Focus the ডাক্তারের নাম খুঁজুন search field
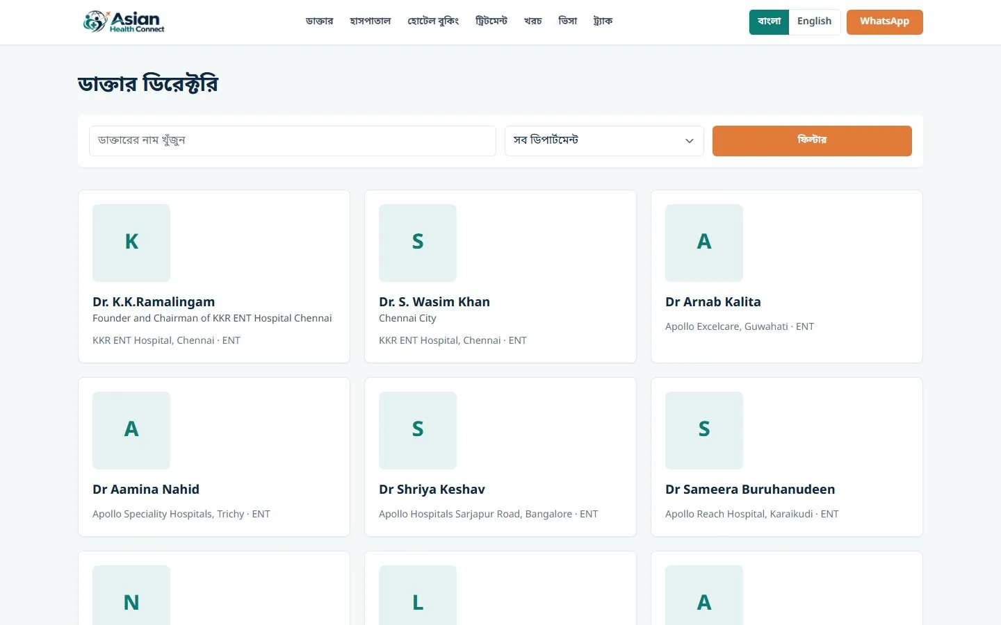 [x=293, y=140]
